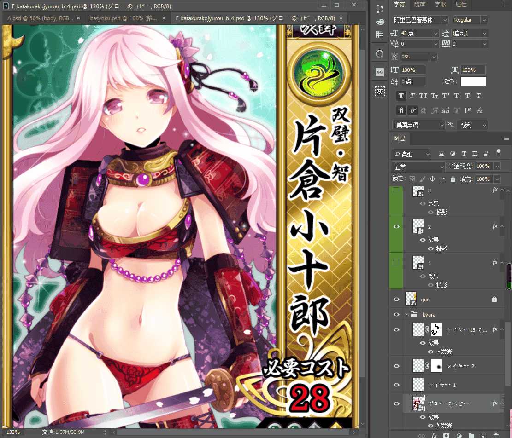The image size is (512, 438).
Task: Show hidden layer 3
Action: [x=396, y=190]
